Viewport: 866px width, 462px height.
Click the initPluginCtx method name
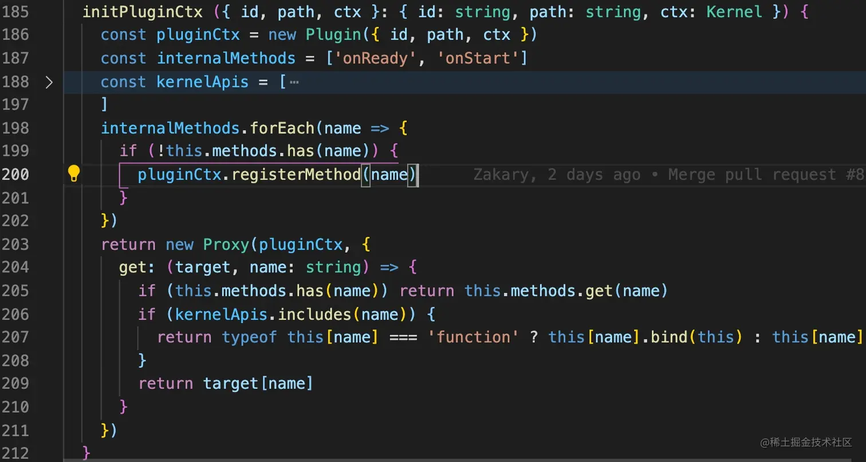tap(143, 11)
